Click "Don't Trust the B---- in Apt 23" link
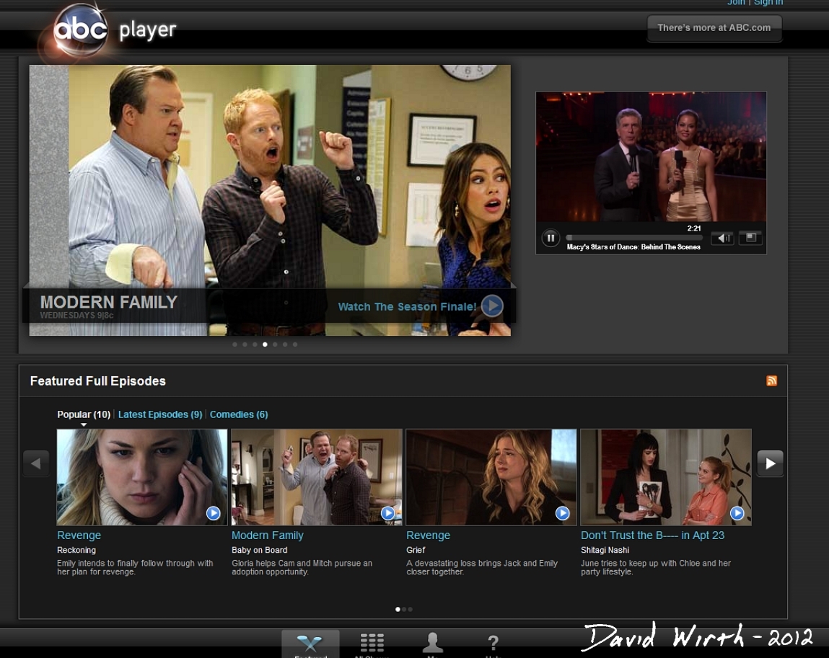Screen dimensions: 829x658 [x=652, y=535]
